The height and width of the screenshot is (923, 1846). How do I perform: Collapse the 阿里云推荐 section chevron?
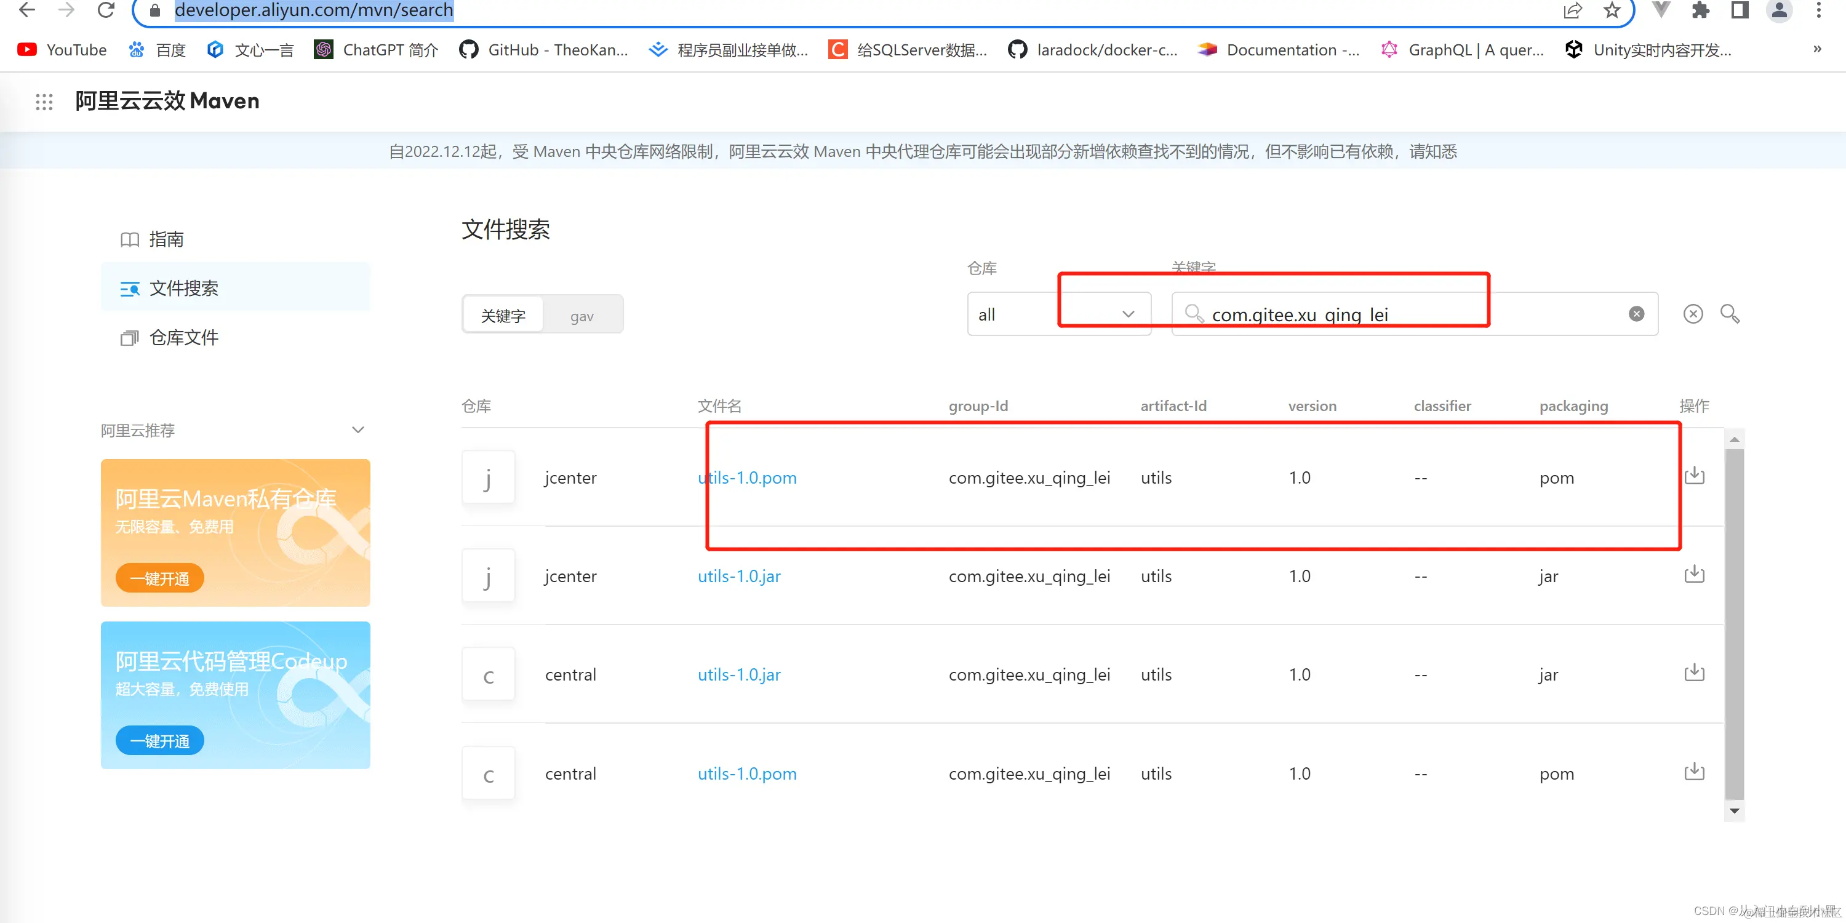pyautogui.click(x=358, y=430)
